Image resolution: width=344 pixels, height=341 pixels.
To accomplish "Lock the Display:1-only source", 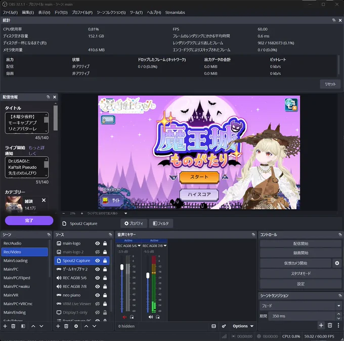I will tap(105, 312).
